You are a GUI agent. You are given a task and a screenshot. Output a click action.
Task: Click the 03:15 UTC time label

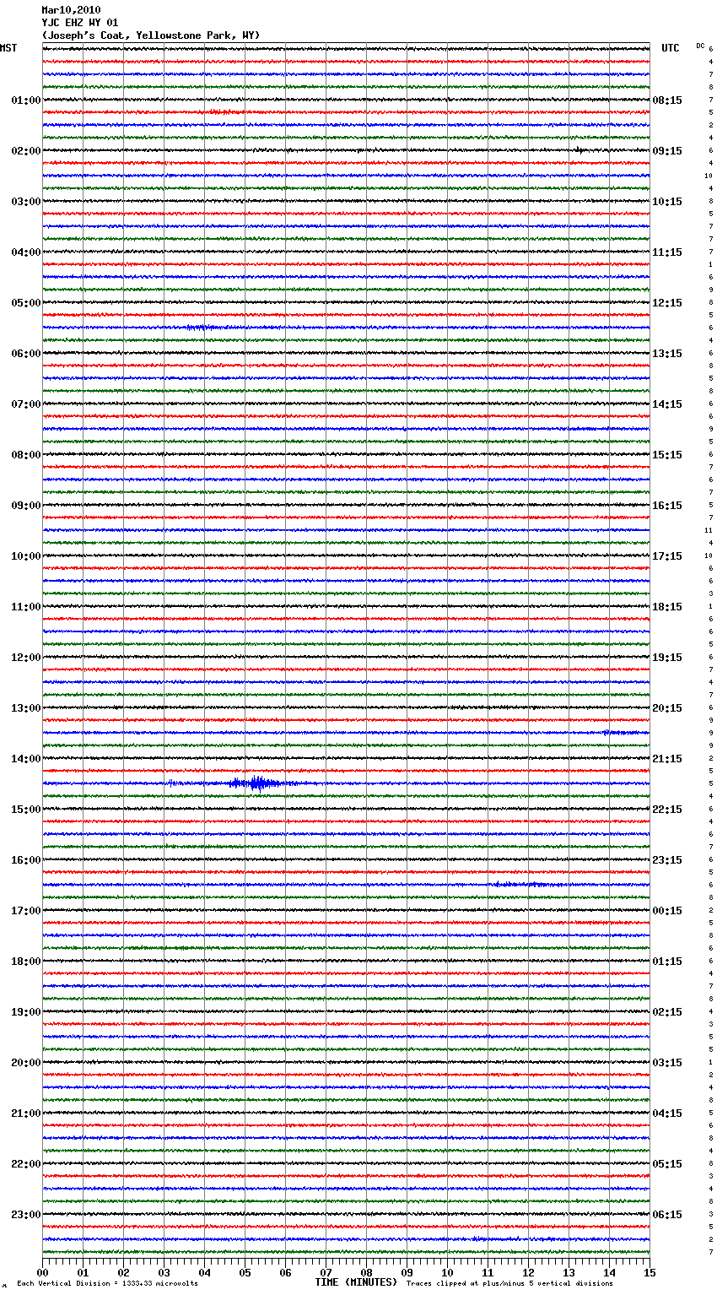(667, 1063)
